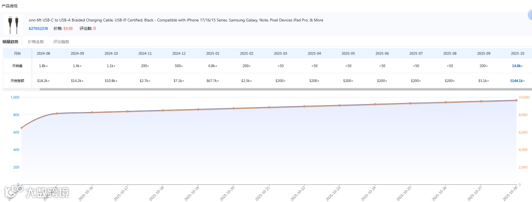Select the 2025-07 month column header
This screenshot has height=202, width=532.
tap(416, 54)
